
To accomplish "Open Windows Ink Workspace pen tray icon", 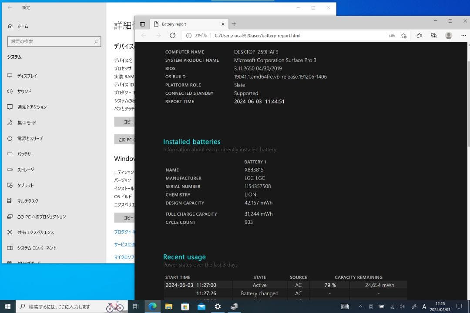I will click(x=414, y=306).
